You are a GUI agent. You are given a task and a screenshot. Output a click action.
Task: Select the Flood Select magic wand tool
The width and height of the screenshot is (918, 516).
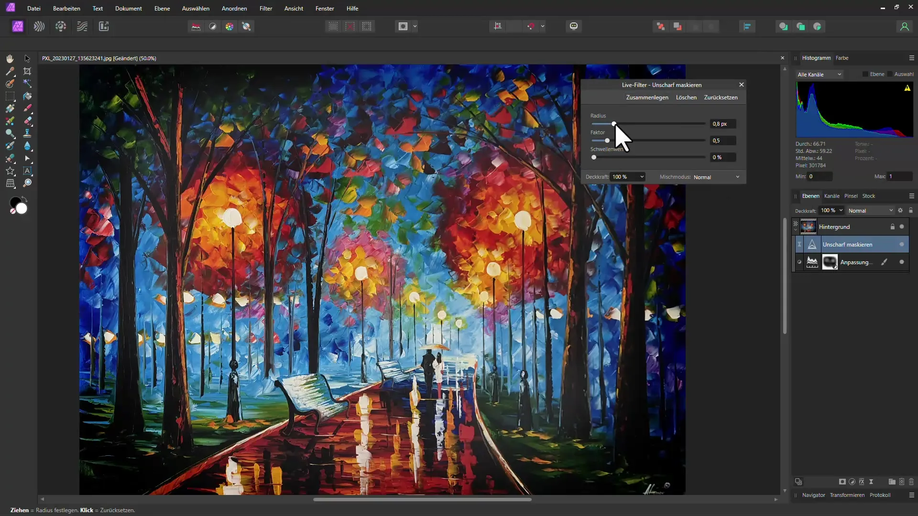pos(27,84)
